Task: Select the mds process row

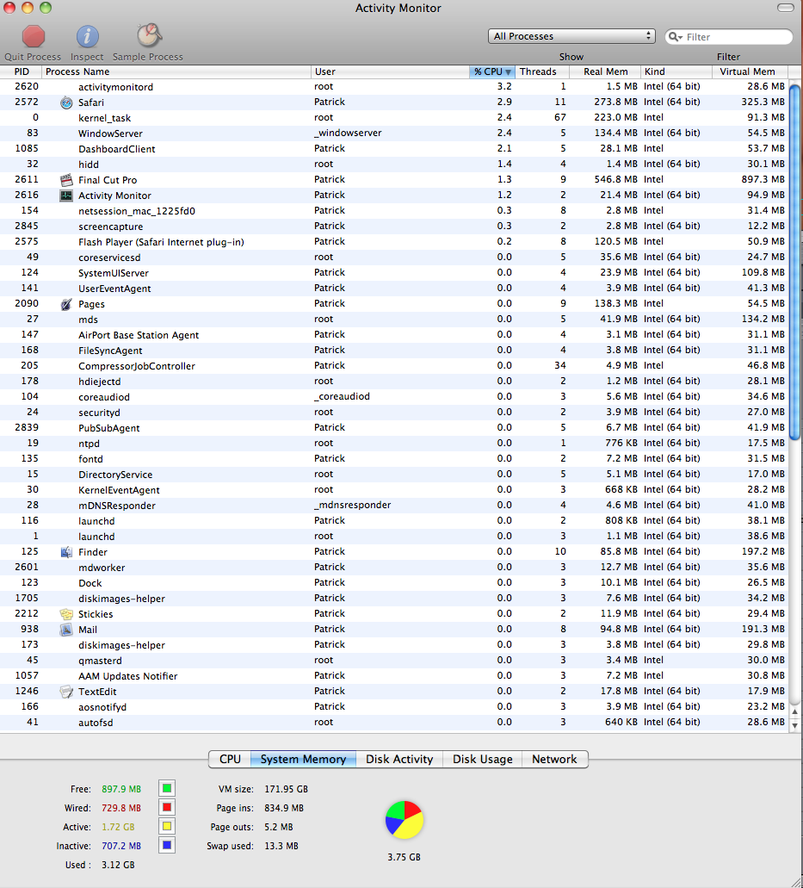Action: point(394,320)
